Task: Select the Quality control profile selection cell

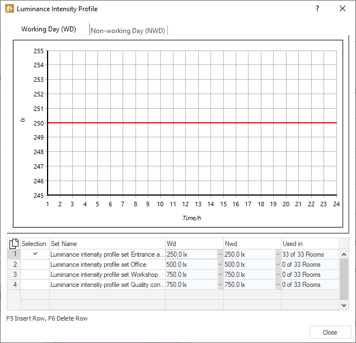Action: coord(35,285)
